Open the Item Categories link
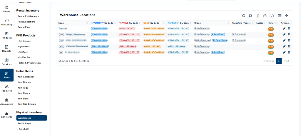 pyautogui.click(x=26, y=77)
